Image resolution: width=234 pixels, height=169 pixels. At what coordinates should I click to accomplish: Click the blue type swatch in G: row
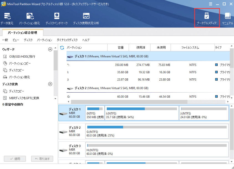click(216, 96)
